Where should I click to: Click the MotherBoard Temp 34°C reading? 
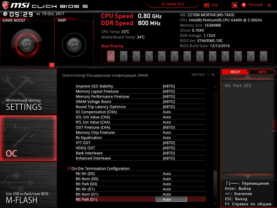click(123, 37)
